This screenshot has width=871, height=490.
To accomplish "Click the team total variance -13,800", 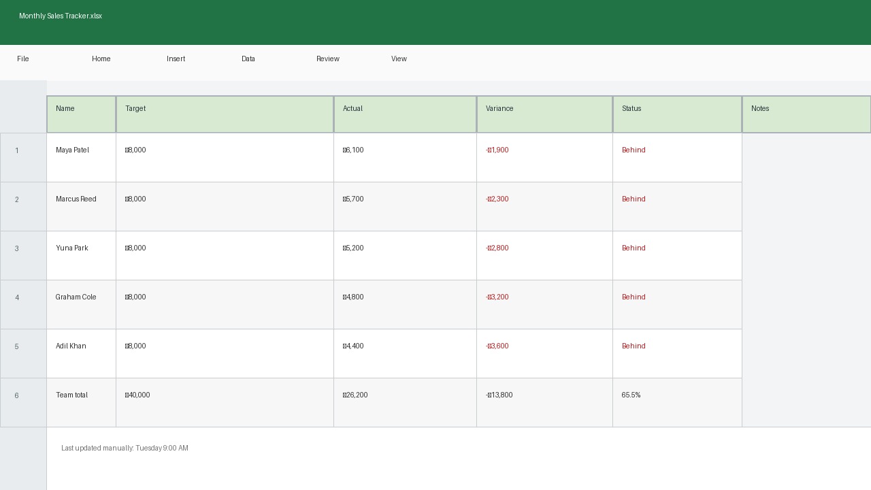I will pyautogui.click(x=544, y=403).
